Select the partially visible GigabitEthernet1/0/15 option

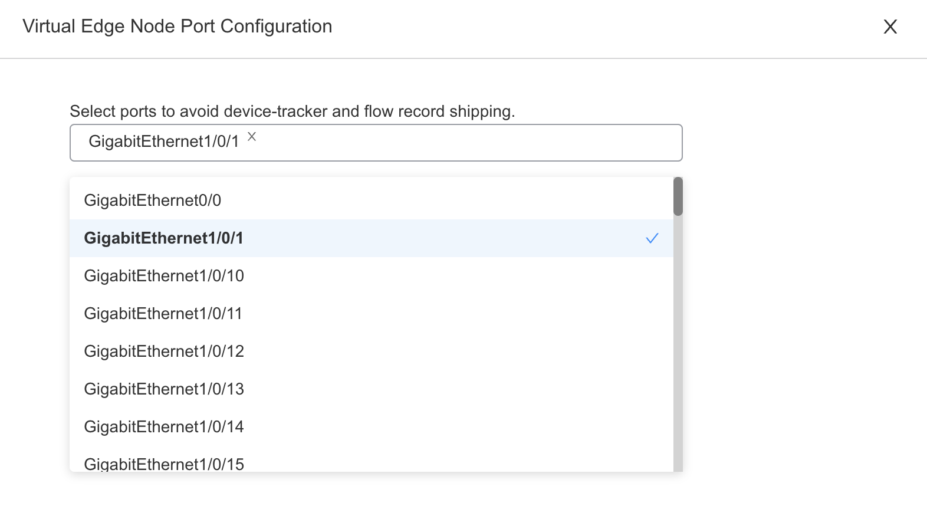click(372, 460)
